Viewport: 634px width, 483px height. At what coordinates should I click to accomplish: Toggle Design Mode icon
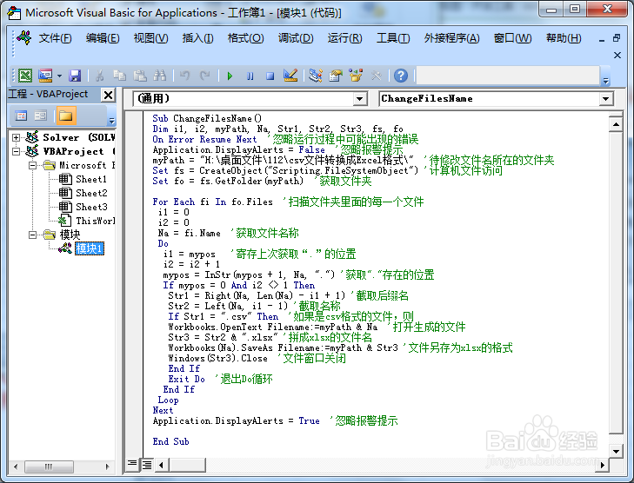coord(290,76)
